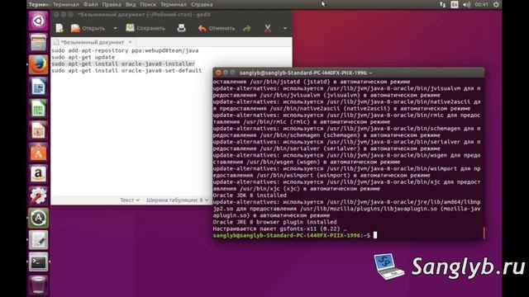Click the 'sudo apt-get update' line in gedit

83,57
